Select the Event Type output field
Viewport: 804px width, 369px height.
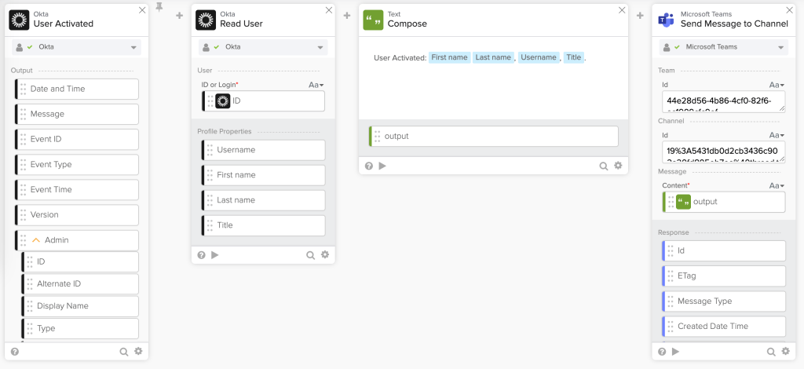(x=77, y=165)
